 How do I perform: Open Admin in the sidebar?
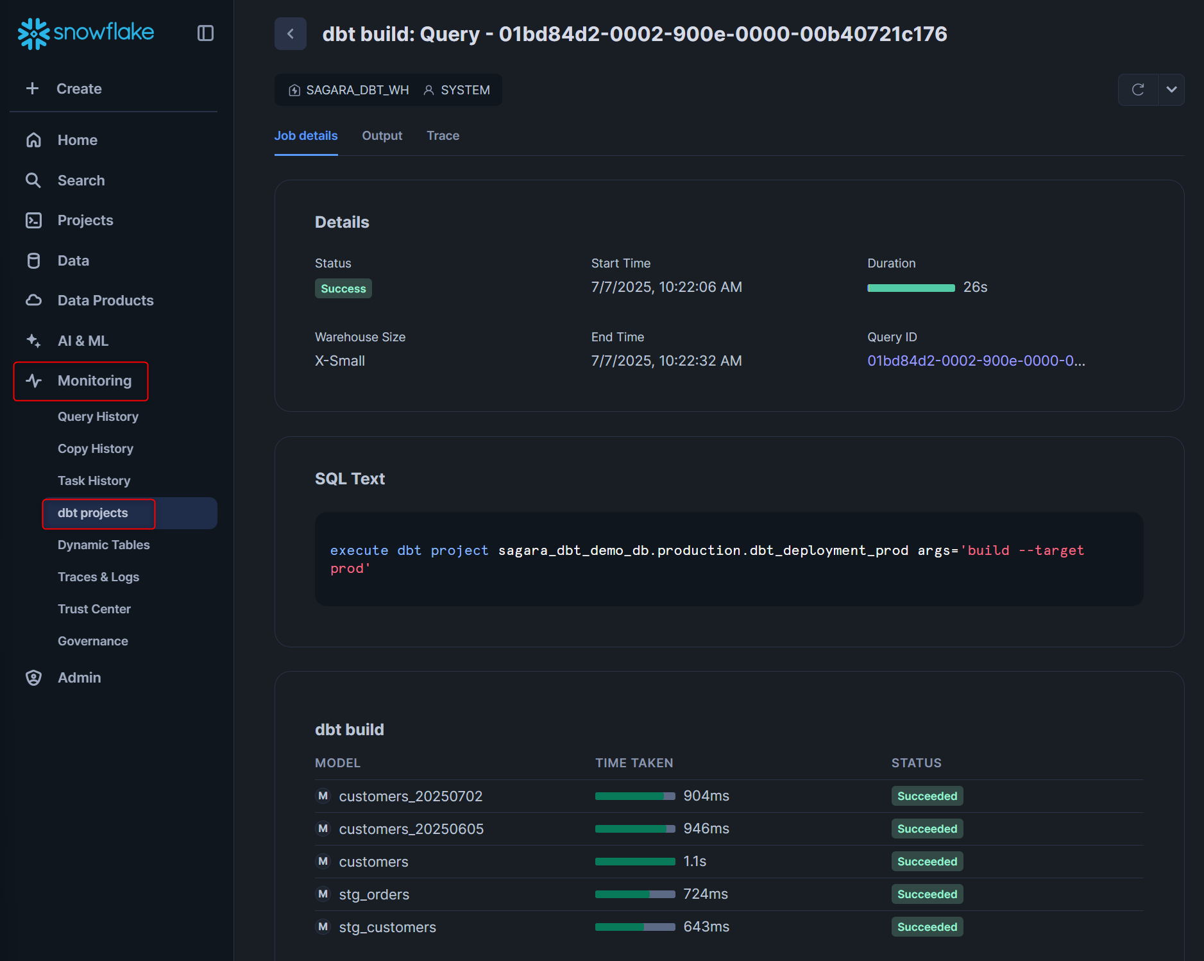click(x=80, y=677)
